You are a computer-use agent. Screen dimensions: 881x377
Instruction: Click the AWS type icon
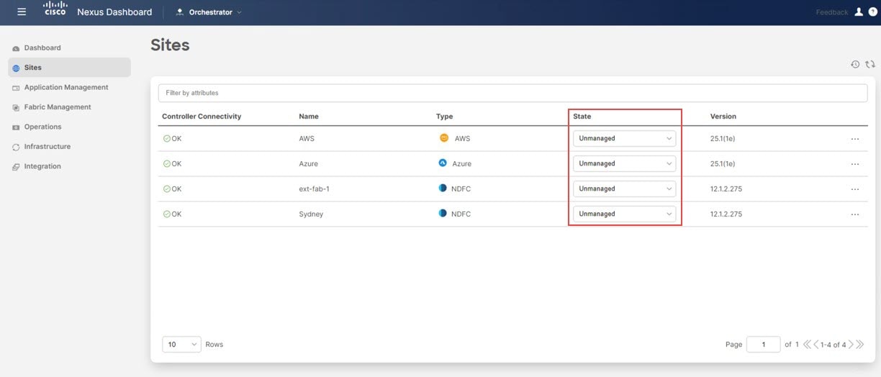tap(443, 138)
